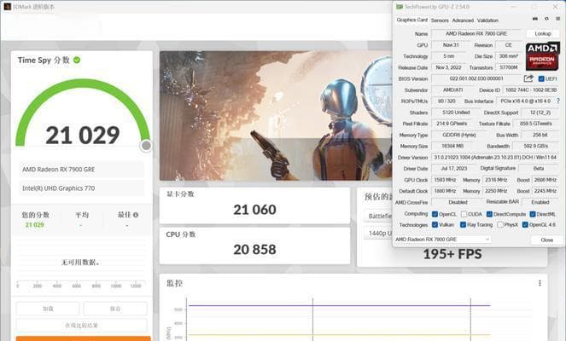This screenshot has width=566, height=341.
Task: Click the 监控 panel heading
Action: coord(175,283)
